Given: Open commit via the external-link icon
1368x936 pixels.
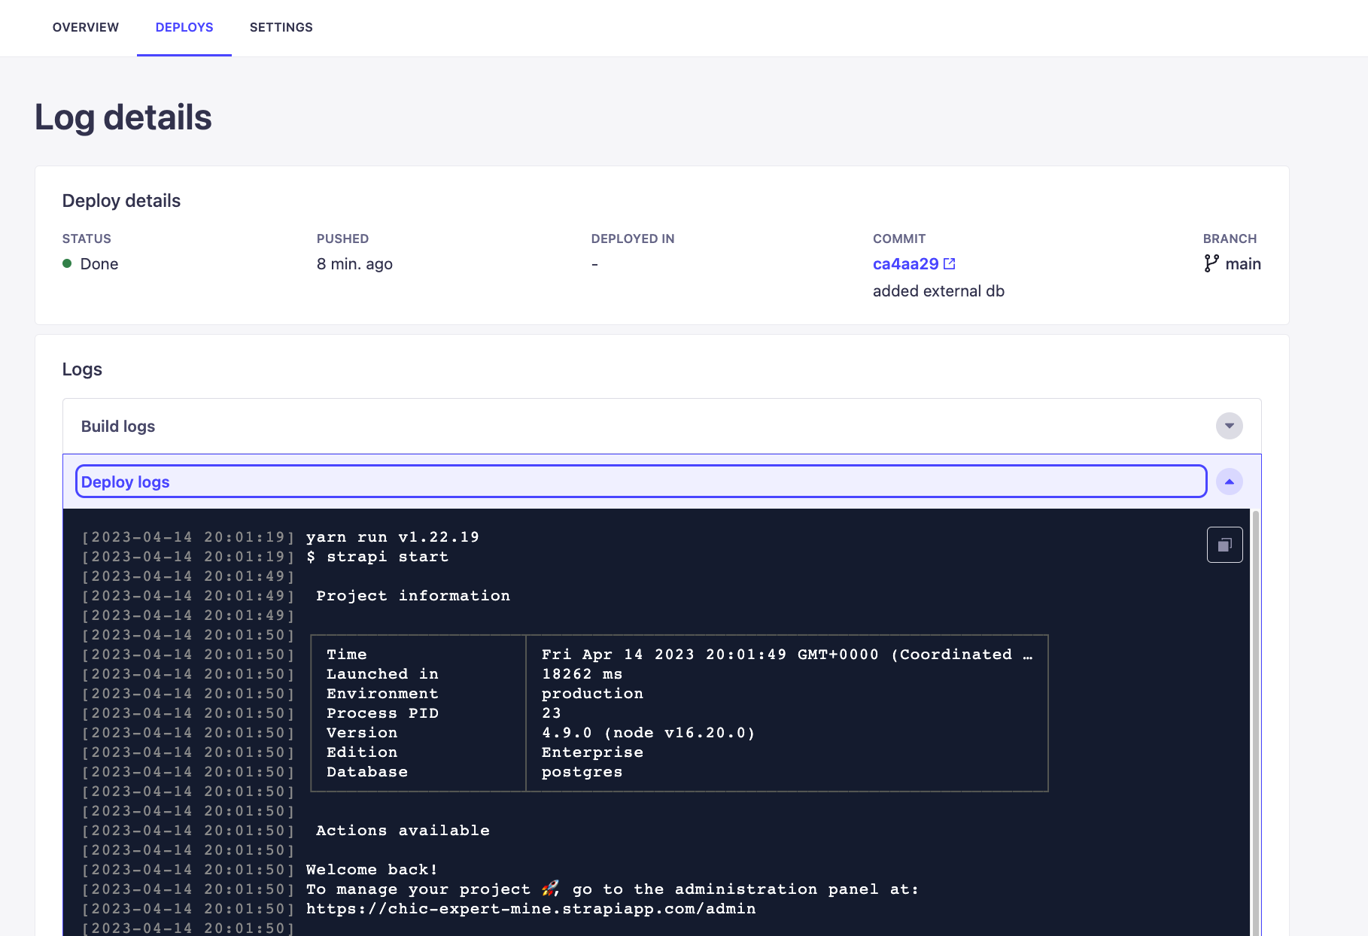Looking at the screenshot, I should (950, 263).
